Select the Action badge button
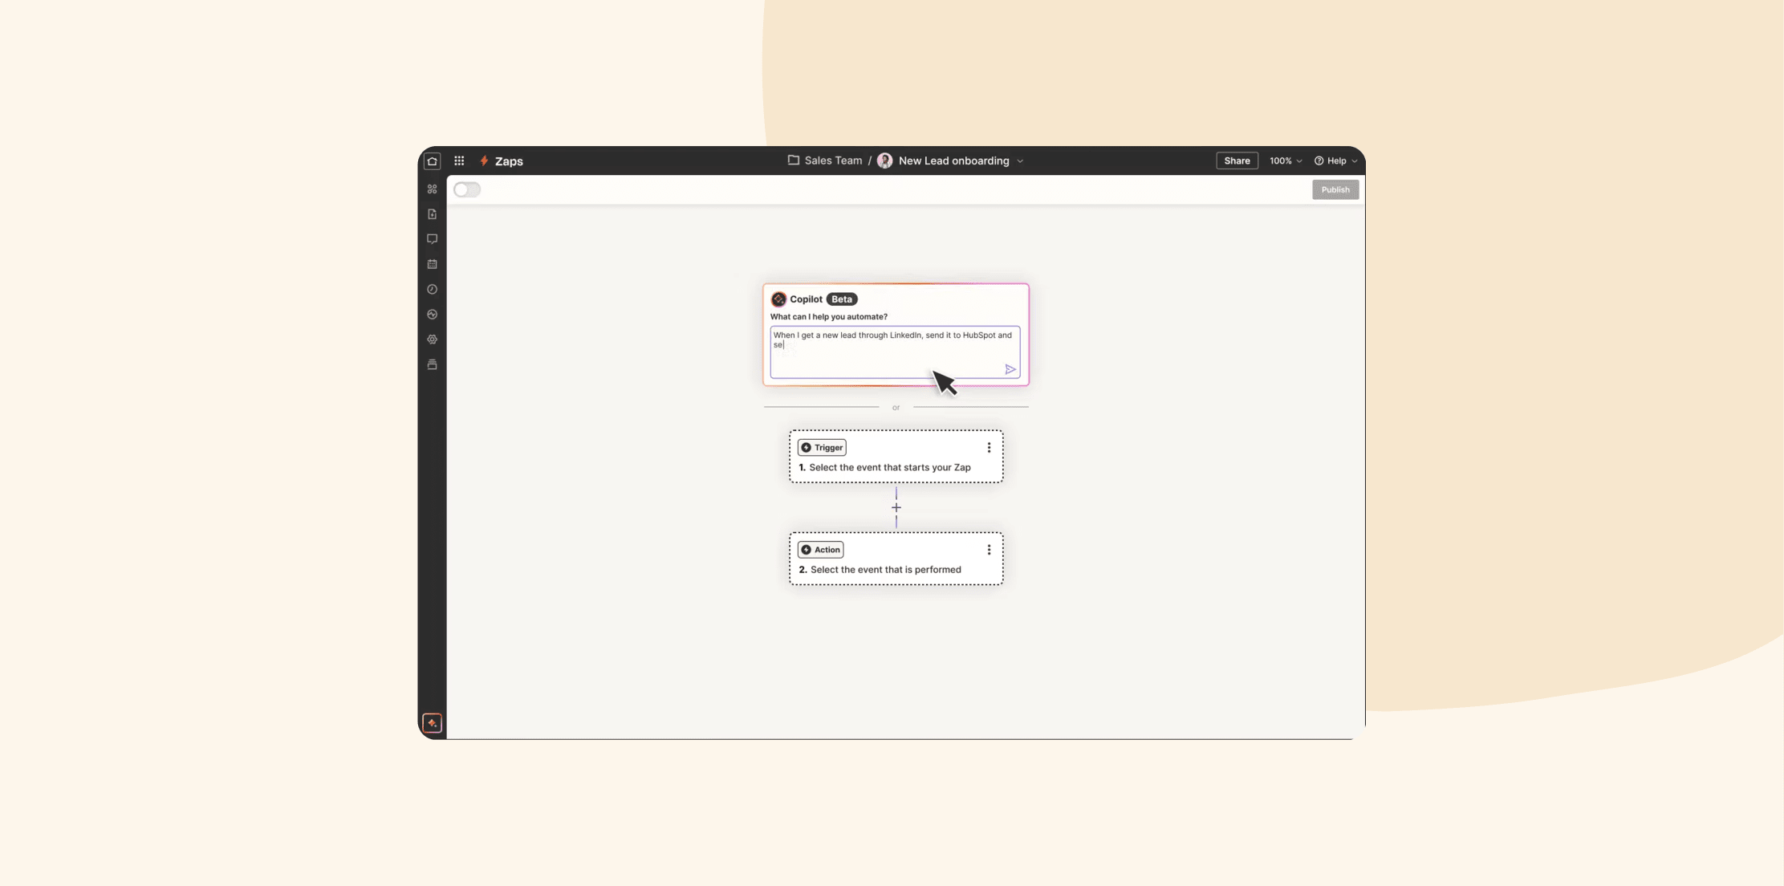The image size is (1784, 886). (x=820, y=550)
